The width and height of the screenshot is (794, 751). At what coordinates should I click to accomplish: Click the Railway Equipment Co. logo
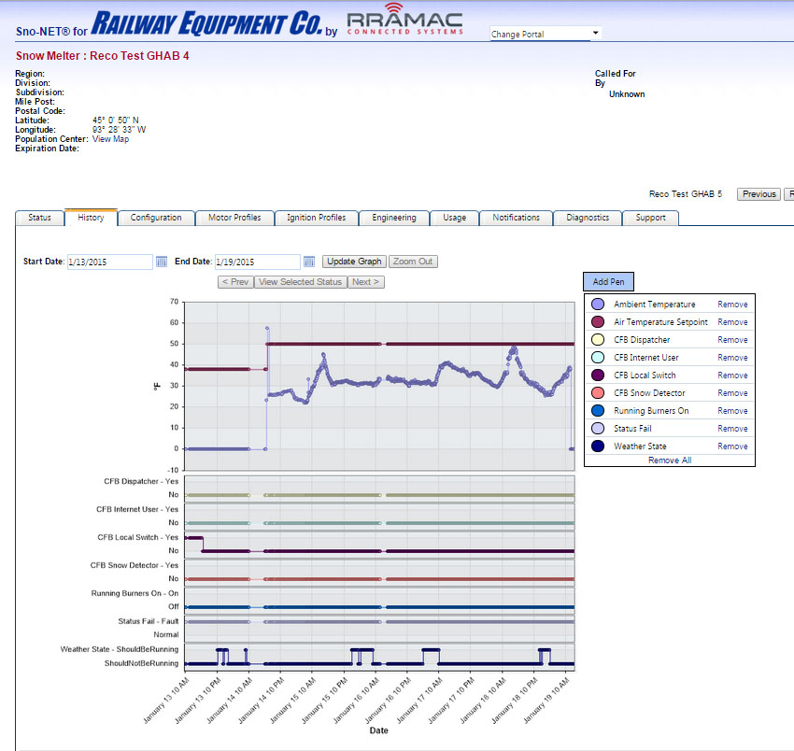tap(206, 23)
